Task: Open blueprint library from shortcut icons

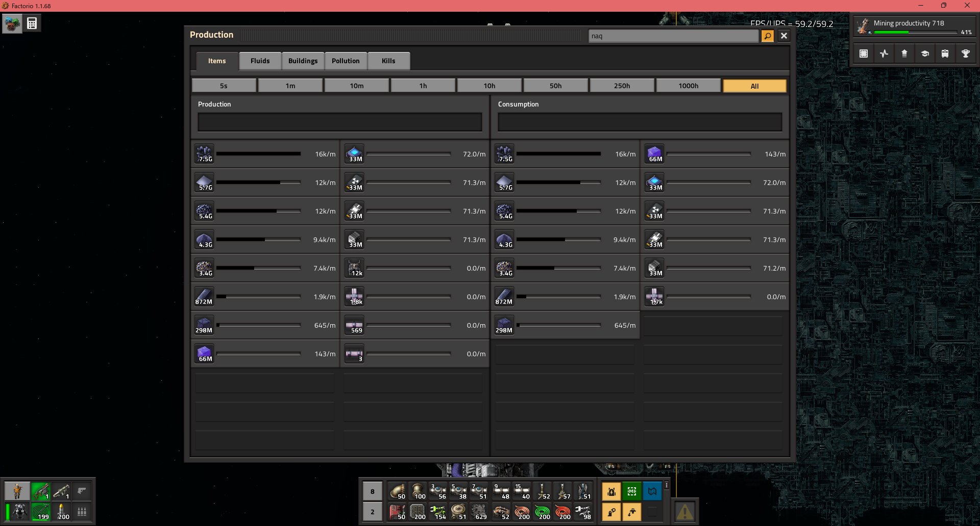Action: click(x=864, y=54)
